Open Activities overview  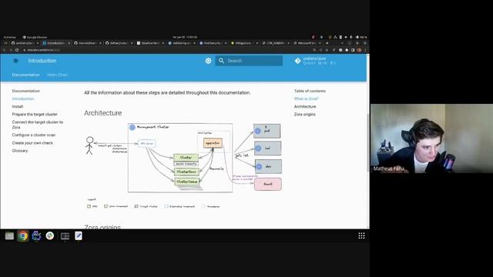(x=9, y=37)
